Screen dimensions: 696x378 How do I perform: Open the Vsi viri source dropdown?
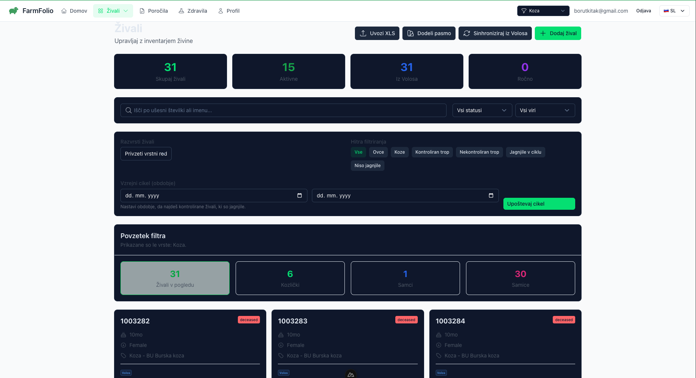coord(545,110)
